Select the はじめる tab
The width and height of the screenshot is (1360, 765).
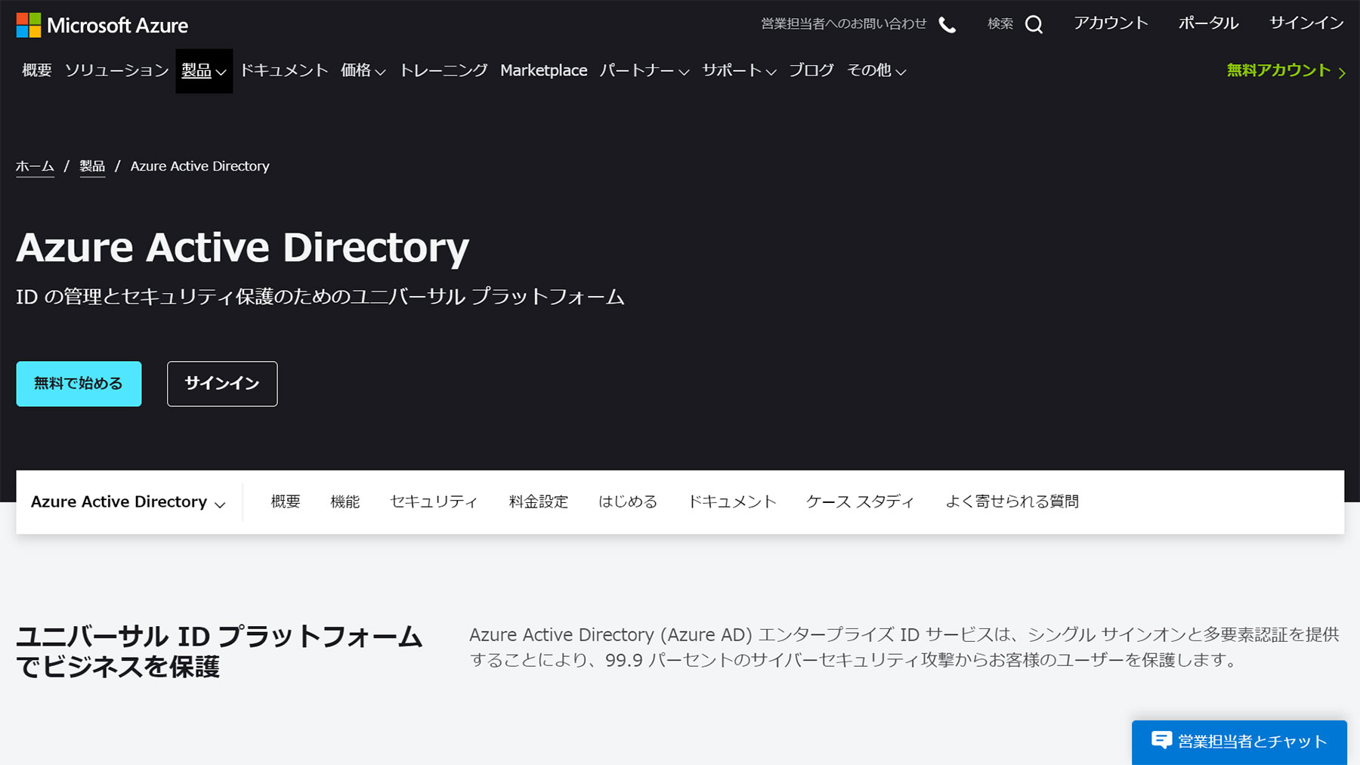click(628, 501)
